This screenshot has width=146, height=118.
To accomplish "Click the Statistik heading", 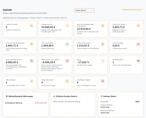I will [x=7, y=10].
